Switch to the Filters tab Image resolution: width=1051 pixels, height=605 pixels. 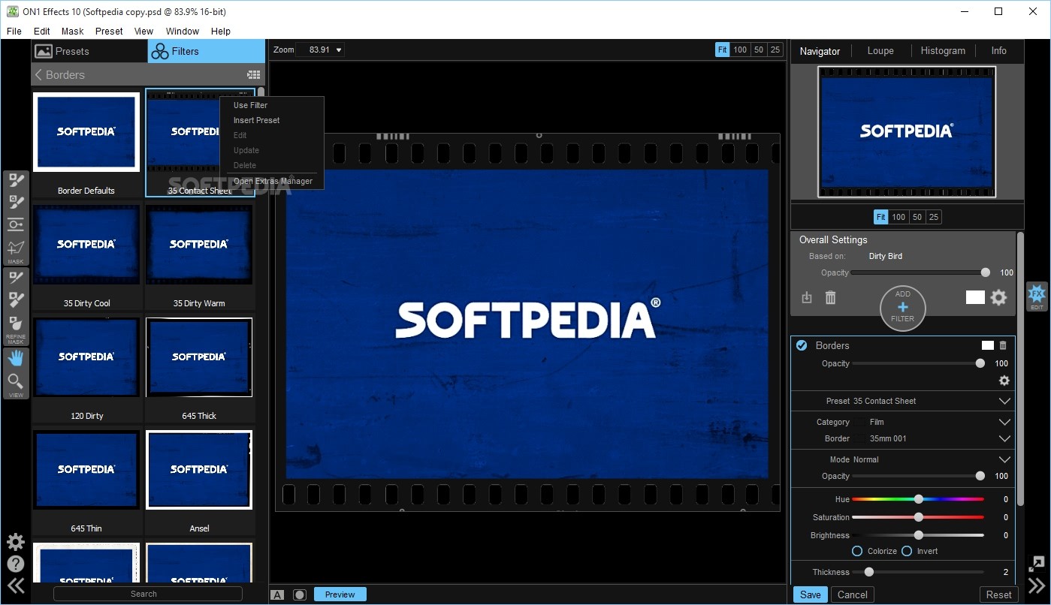point(207,51)
